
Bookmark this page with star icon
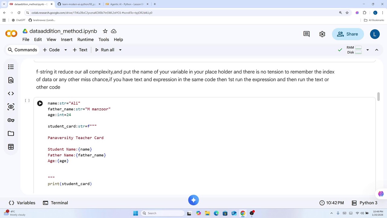[x=347, y=13]
